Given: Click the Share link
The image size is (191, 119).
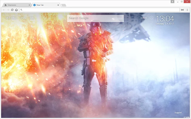Looking at the screenshot, I should tap(23, 18).
